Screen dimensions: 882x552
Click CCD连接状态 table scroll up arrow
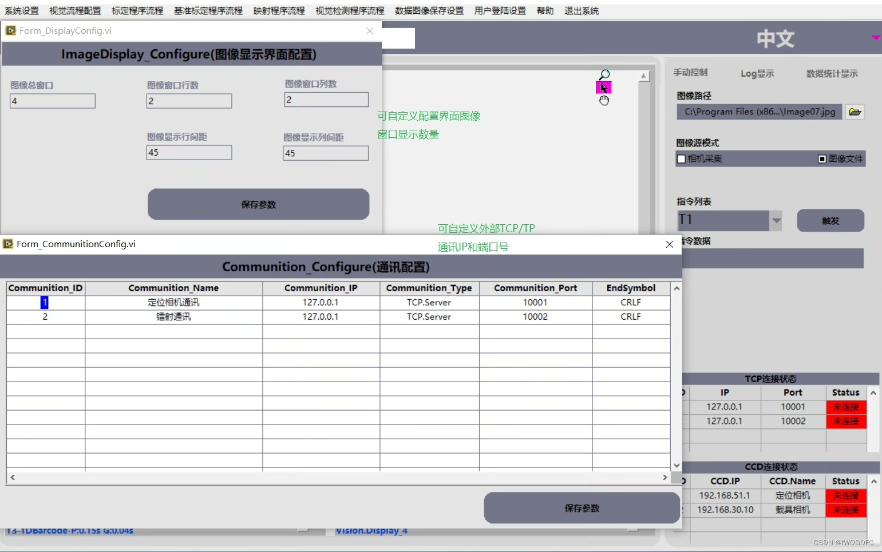coord(873,481)
